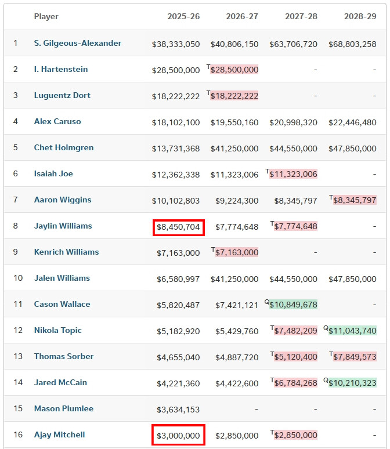The height and width of the screenshot is (449, 390).
Task: Click the I. Hartenstein player link
Action: tap(61, 70)
